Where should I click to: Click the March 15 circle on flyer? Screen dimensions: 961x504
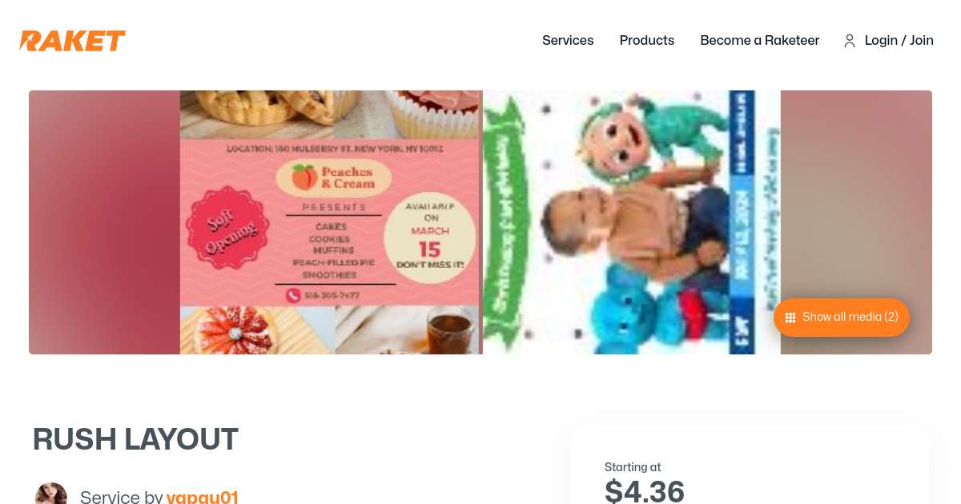point(430,237)
